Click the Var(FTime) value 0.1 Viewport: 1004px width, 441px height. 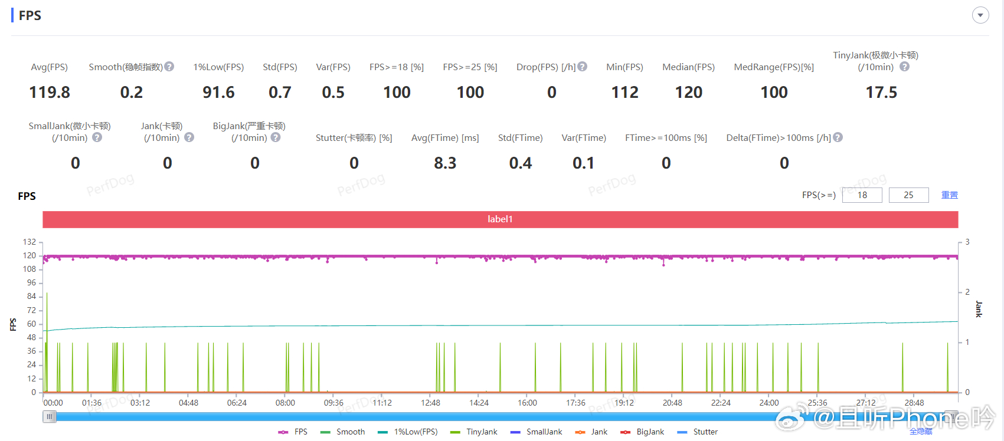[583, 163]
